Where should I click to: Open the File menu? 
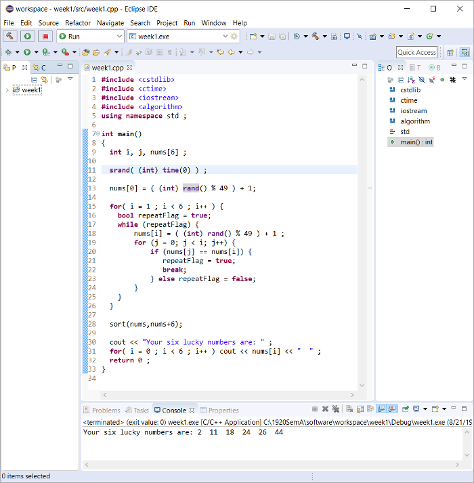coord(9,23)
